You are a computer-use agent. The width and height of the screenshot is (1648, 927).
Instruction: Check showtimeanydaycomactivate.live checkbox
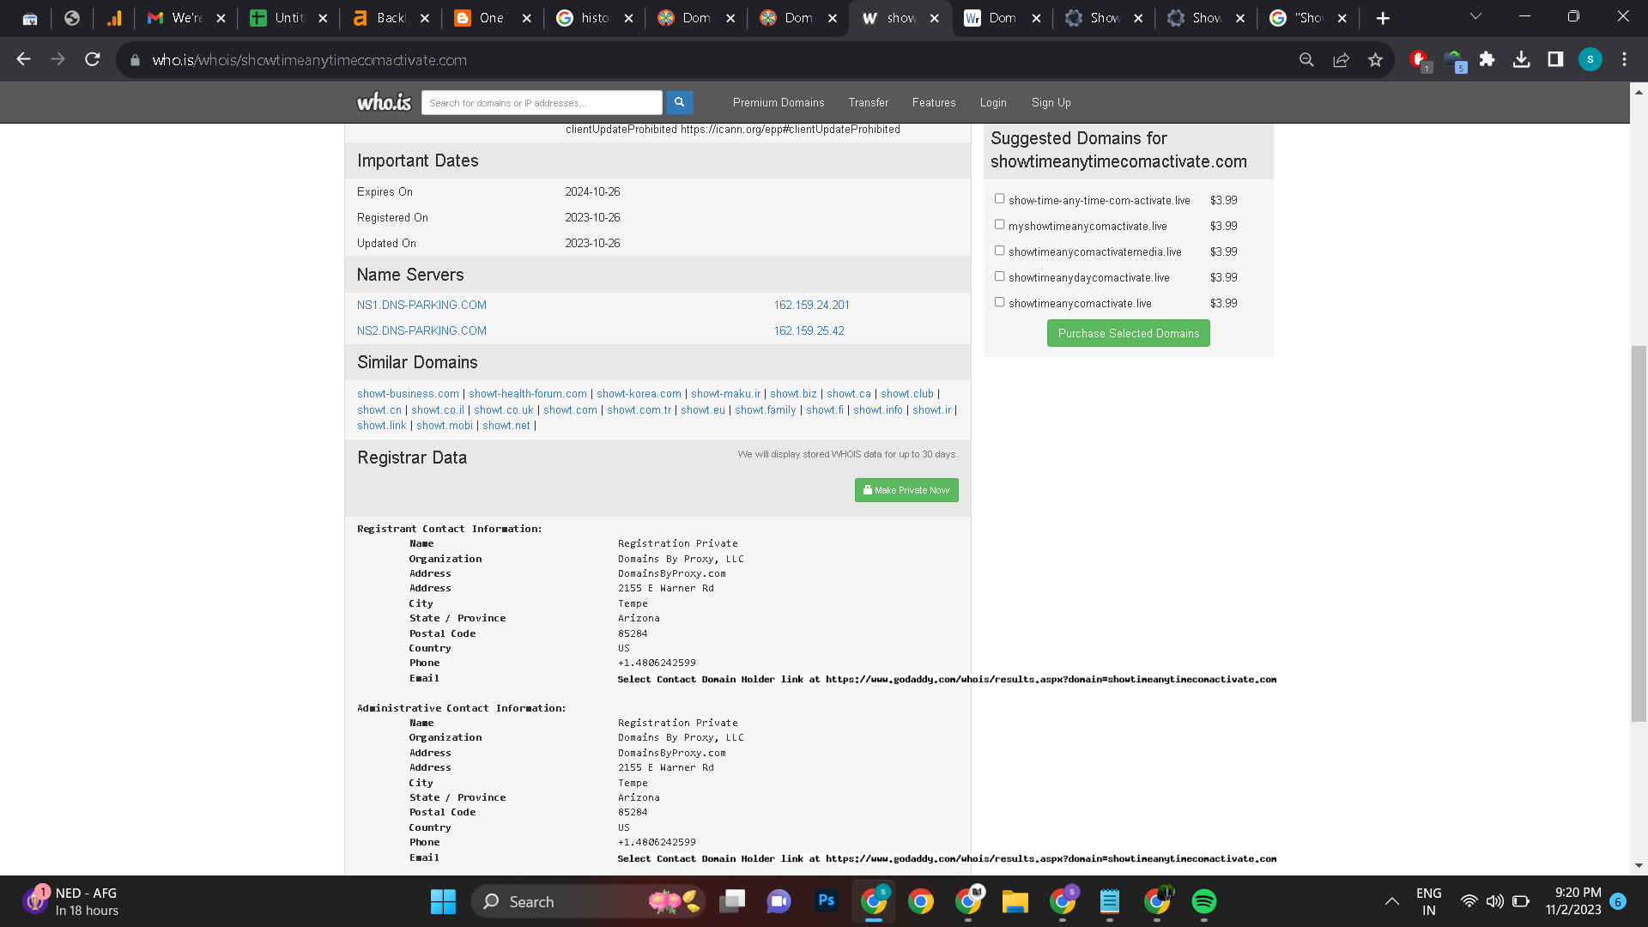point(999,276)
